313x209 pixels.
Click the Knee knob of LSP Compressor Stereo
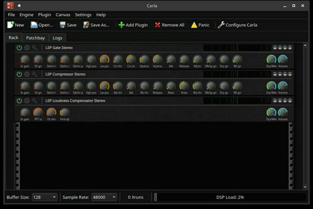point(184,86)
